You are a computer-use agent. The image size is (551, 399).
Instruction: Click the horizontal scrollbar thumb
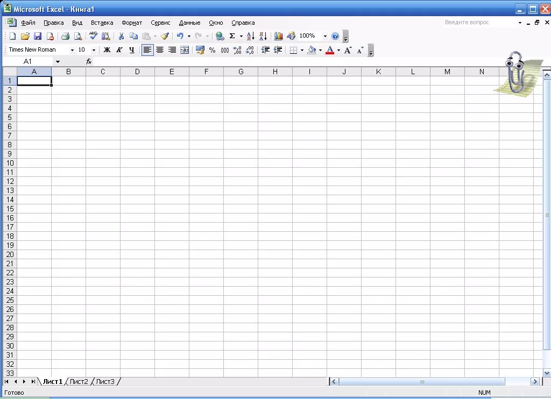click(x=422, y=381)
